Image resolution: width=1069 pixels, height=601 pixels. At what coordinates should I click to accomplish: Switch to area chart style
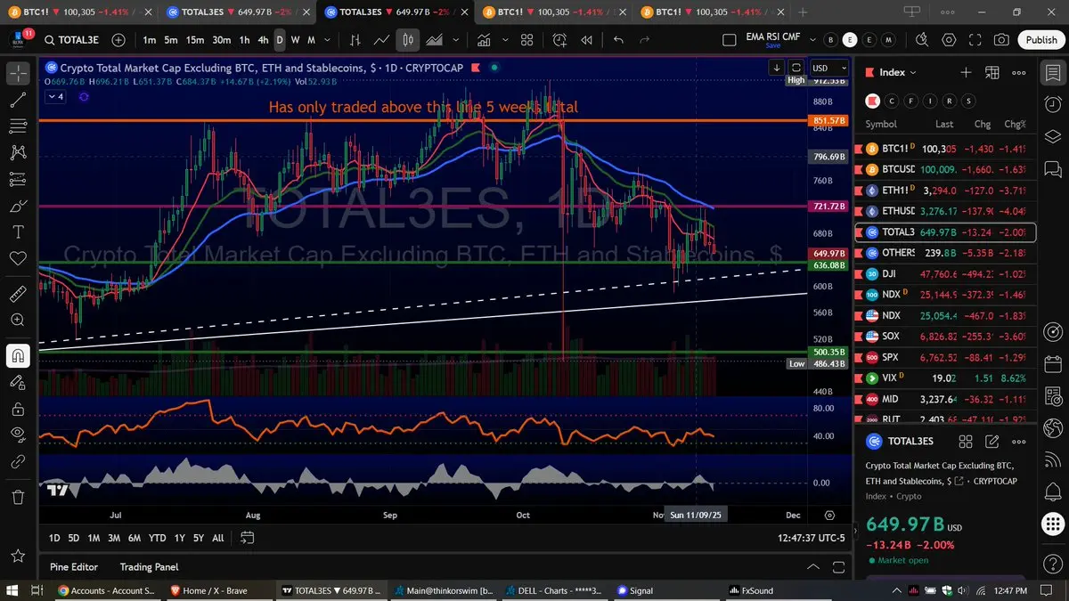(x=435, y=40)
